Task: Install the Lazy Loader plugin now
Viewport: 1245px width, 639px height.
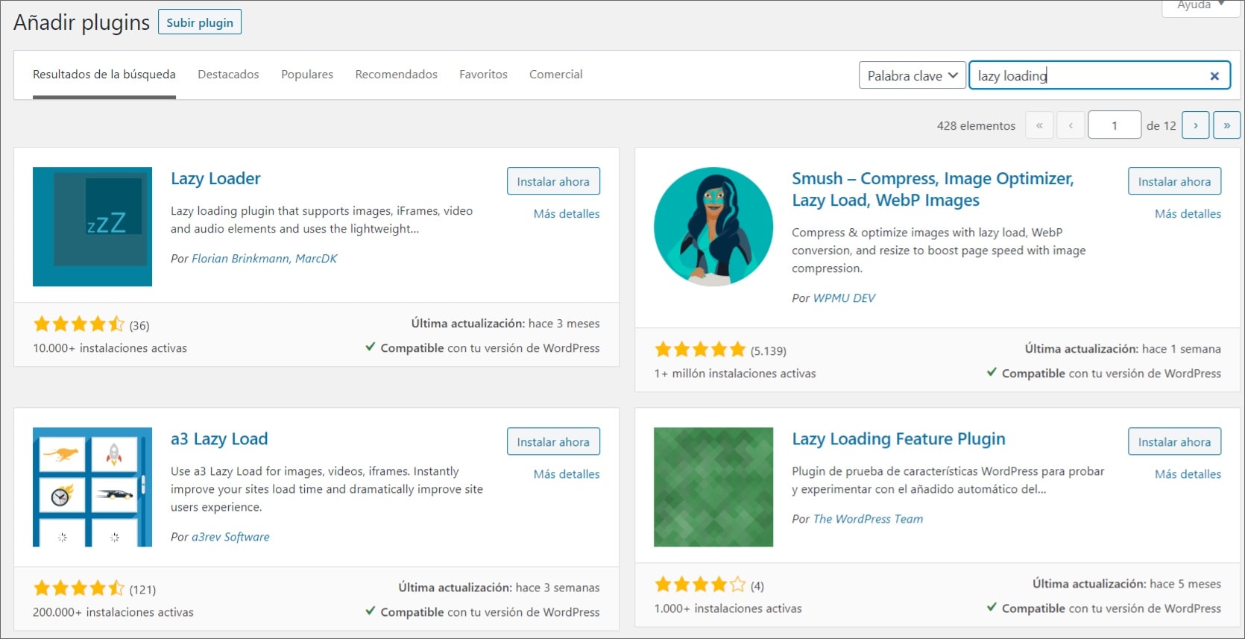Action: tap(553, 181)
